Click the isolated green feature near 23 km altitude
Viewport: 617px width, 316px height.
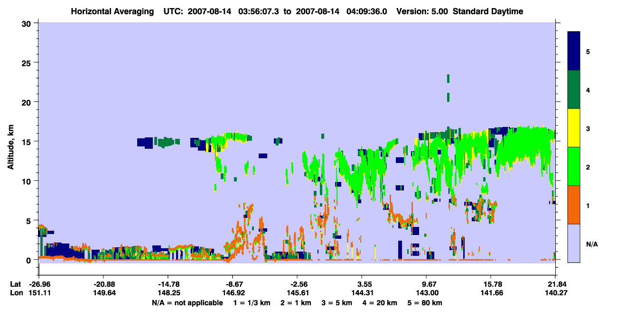(x=448, y=78)
